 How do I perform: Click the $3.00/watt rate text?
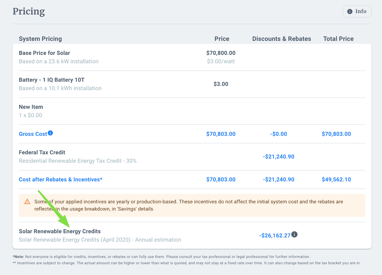[221, 61]
